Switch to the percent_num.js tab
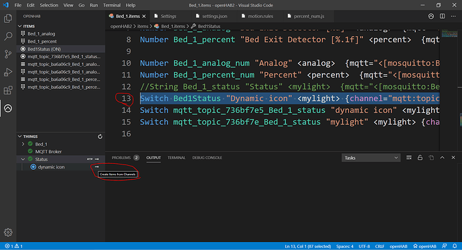Viewport: 462px width, 250px height. click(309, 16)
